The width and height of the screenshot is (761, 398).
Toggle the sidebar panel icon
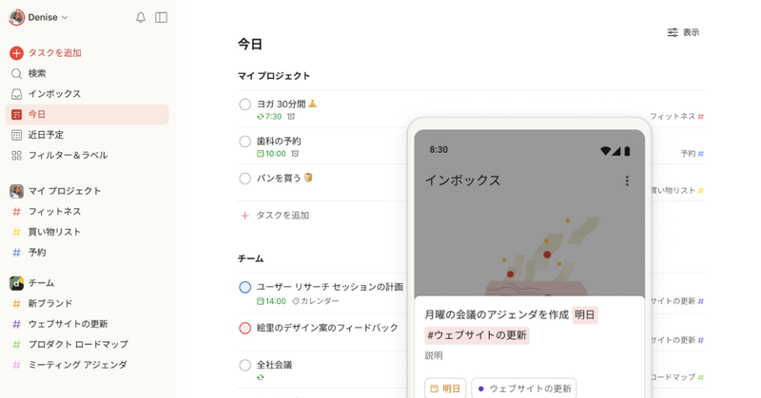tap(161, 17)
